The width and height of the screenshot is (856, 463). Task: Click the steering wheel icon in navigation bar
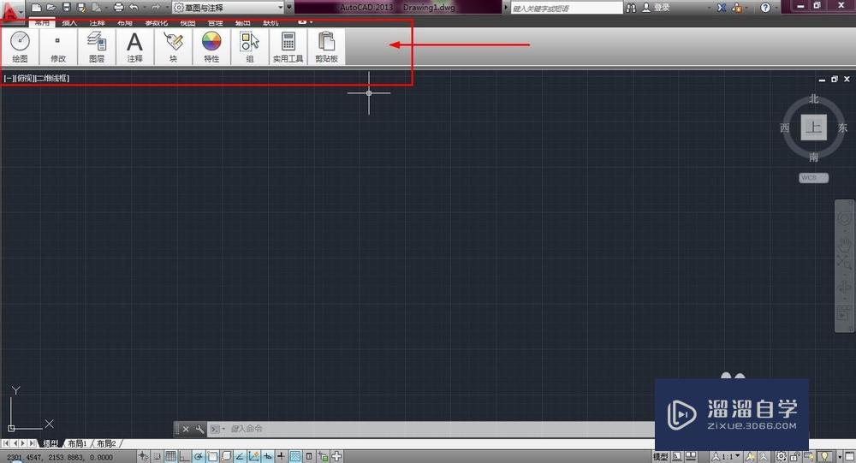coord(844,218)
